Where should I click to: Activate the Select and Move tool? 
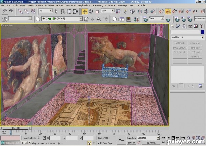[85, 12]
